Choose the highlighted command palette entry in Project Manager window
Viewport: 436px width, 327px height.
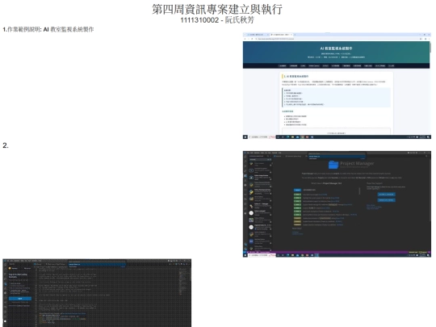point(337,157)
